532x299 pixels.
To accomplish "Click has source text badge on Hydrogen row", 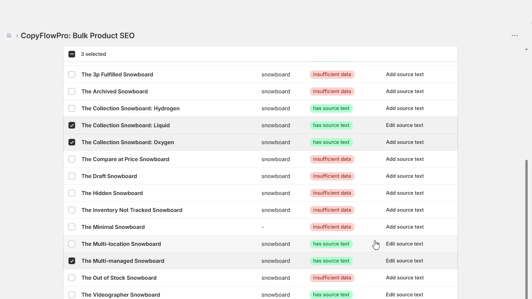I will point(331,108).
